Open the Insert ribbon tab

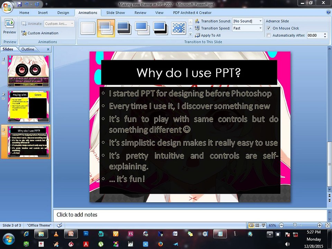tap(43, 13)
